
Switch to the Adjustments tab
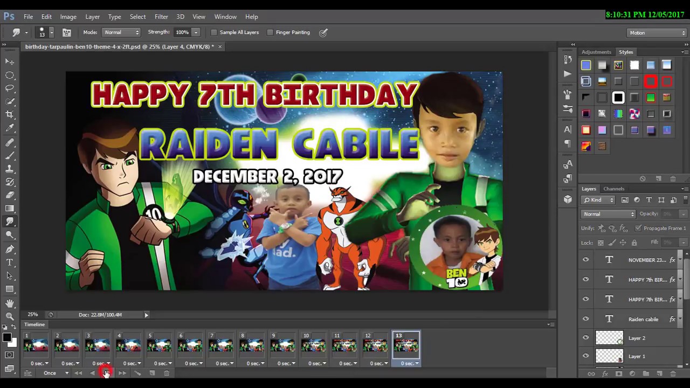coord(596,52)
